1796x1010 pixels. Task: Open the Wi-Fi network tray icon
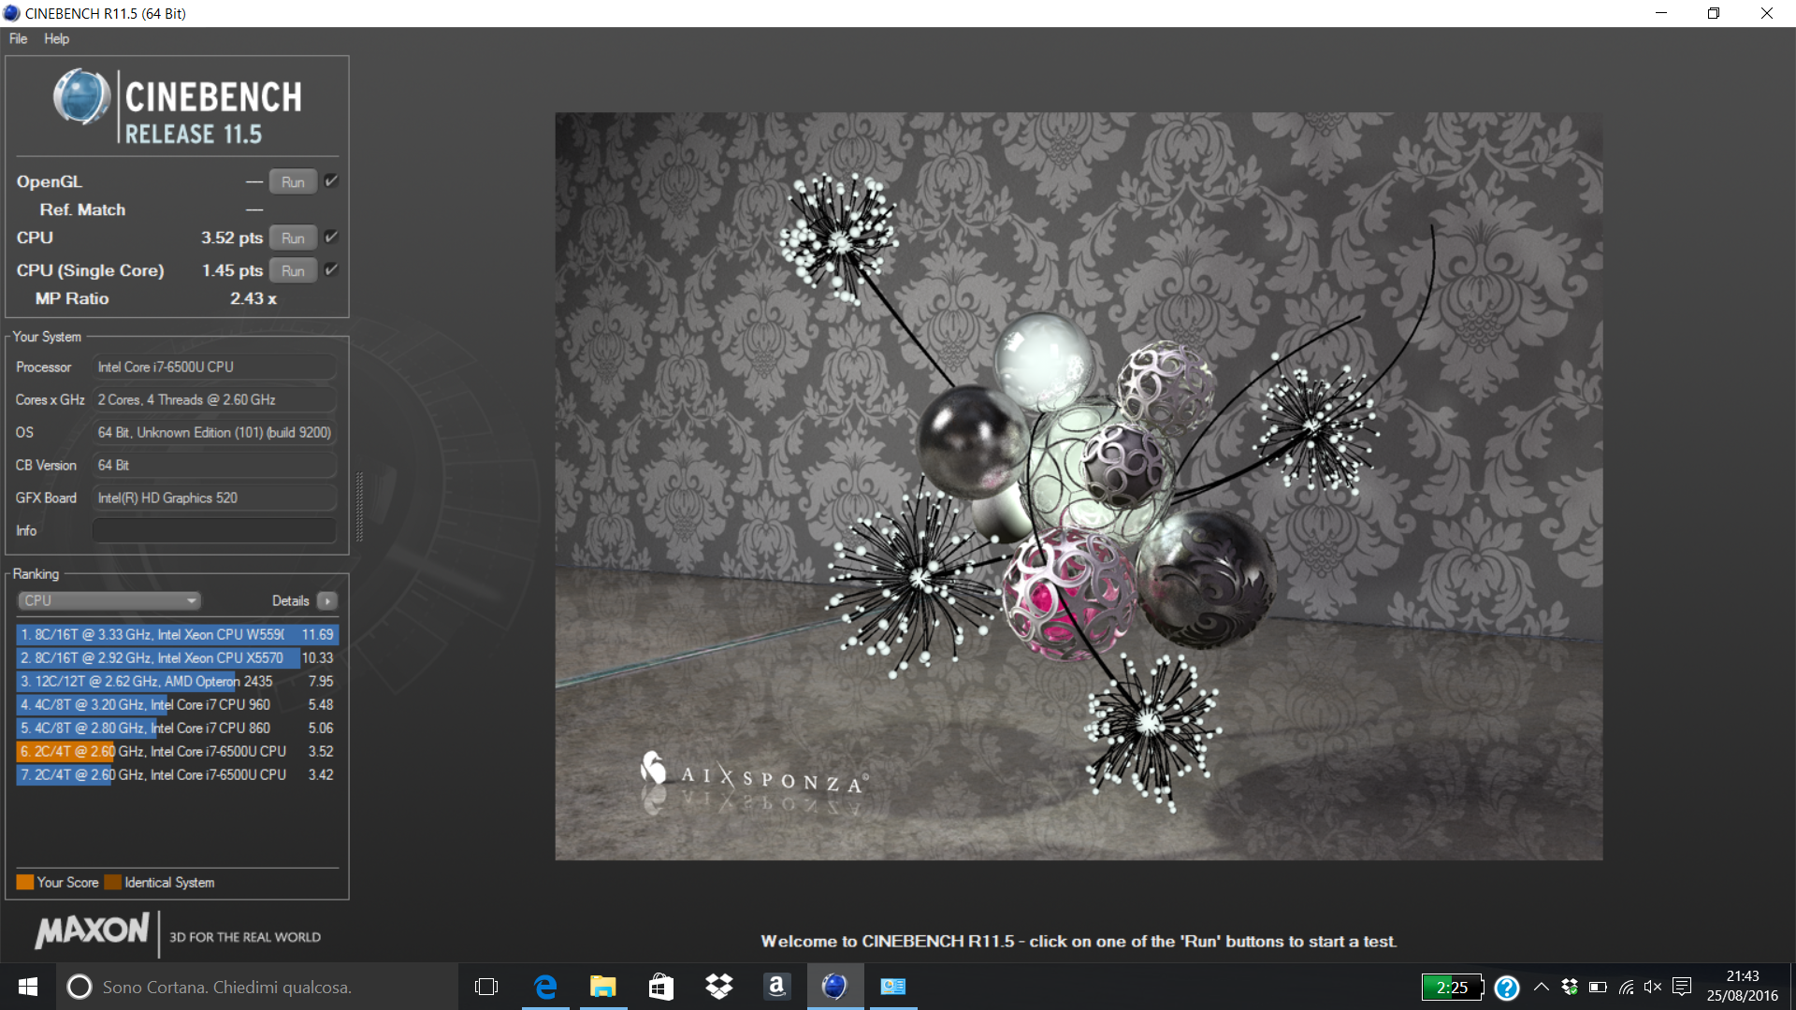1626,987
